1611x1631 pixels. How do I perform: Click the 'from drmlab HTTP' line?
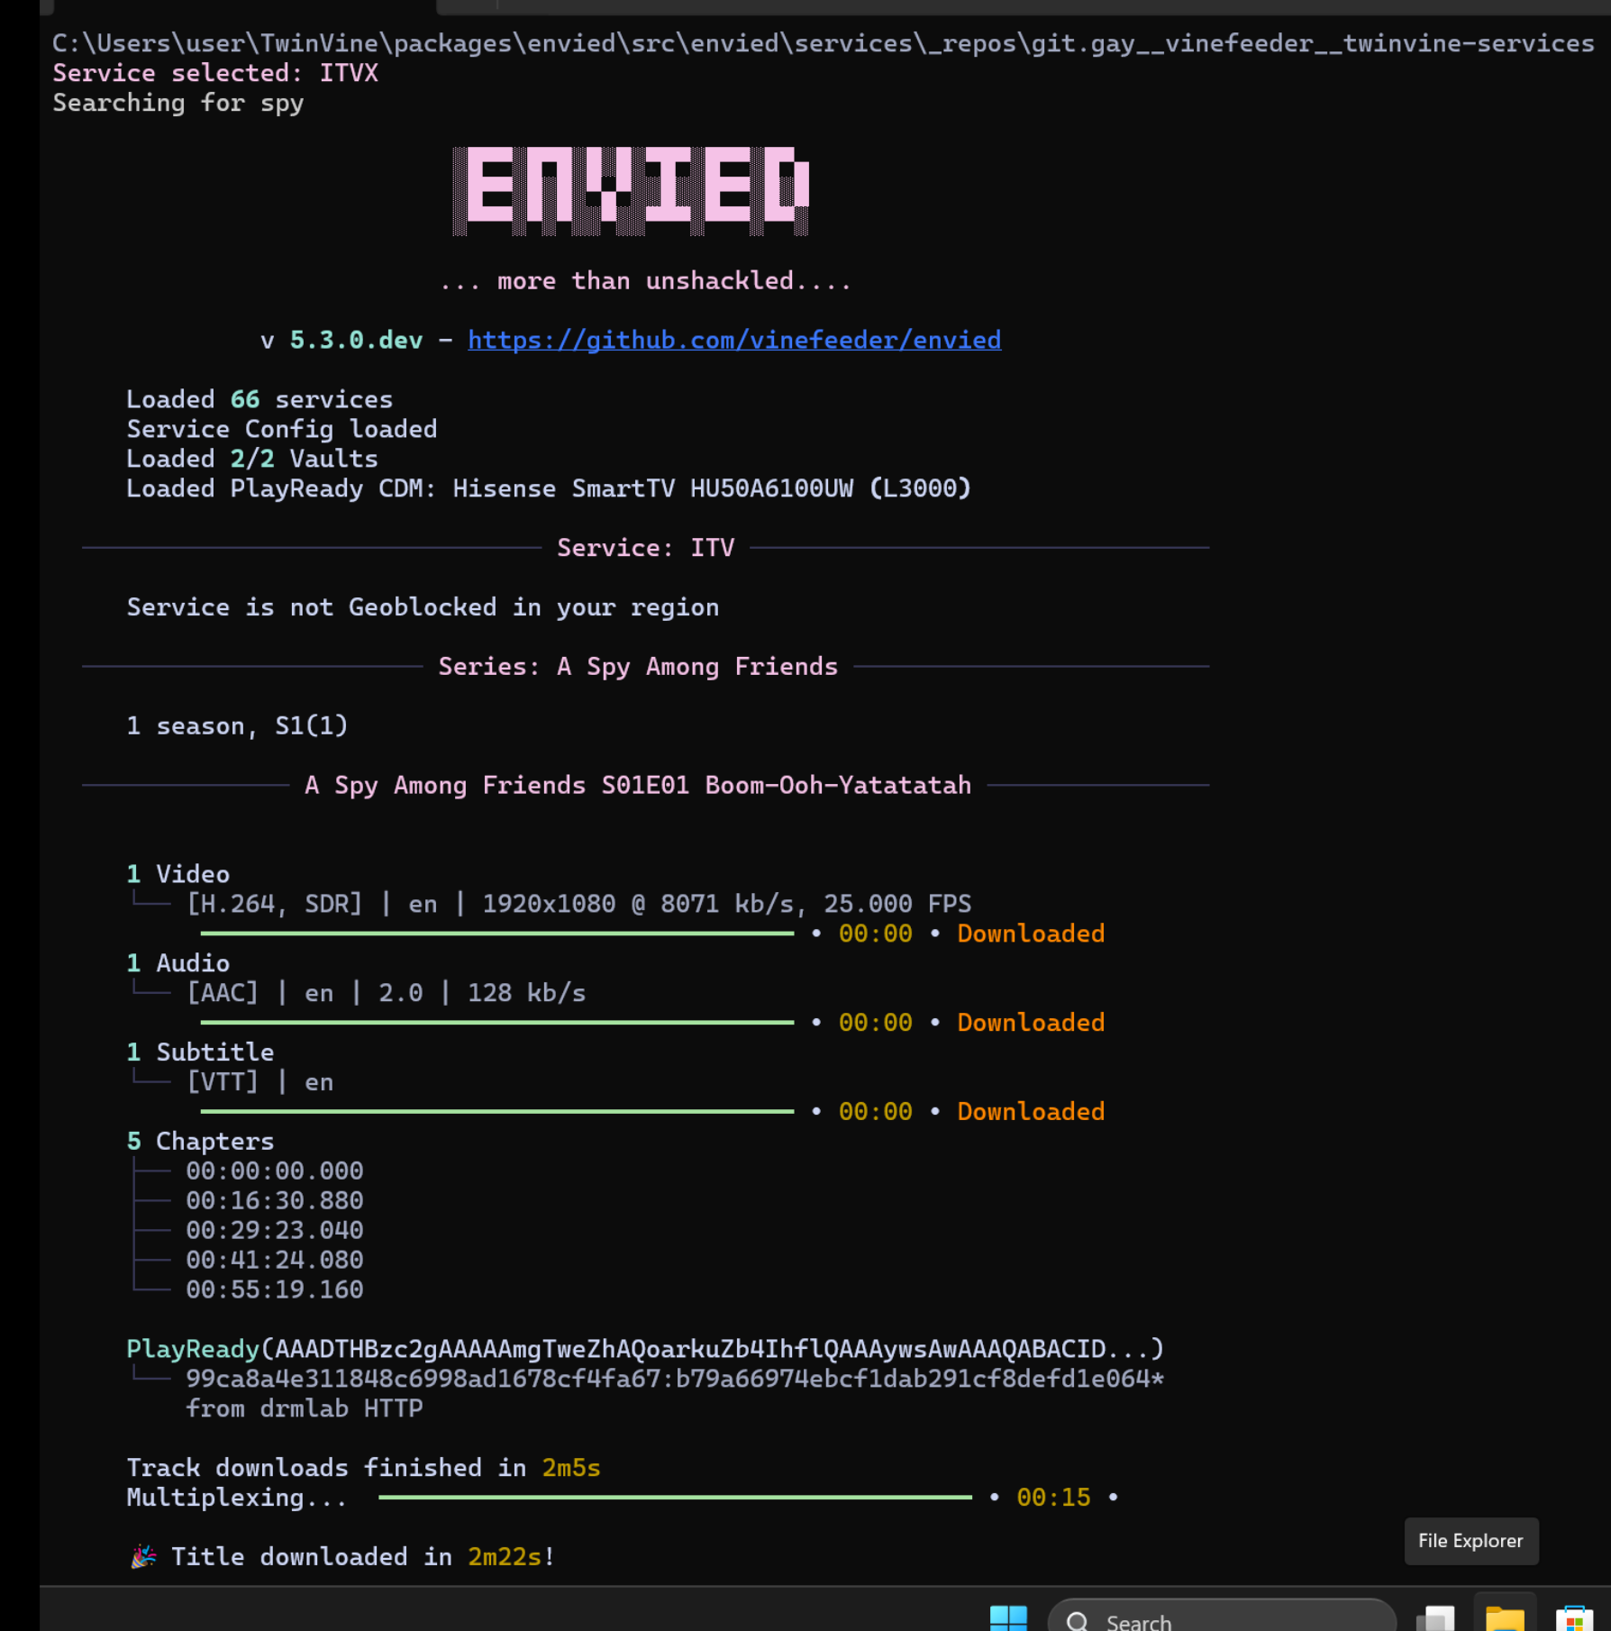305,1409
